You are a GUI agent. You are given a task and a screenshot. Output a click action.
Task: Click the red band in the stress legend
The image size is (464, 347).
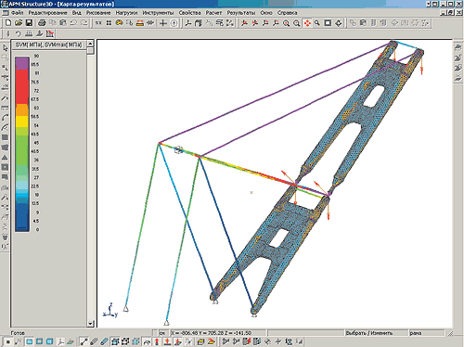click(x=22, y=86)
